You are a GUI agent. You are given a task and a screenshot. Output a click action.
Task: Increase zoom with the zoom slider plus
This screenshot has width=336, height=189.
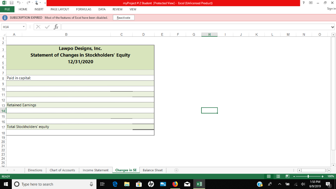pyautogui.click(x=323, y=176)
